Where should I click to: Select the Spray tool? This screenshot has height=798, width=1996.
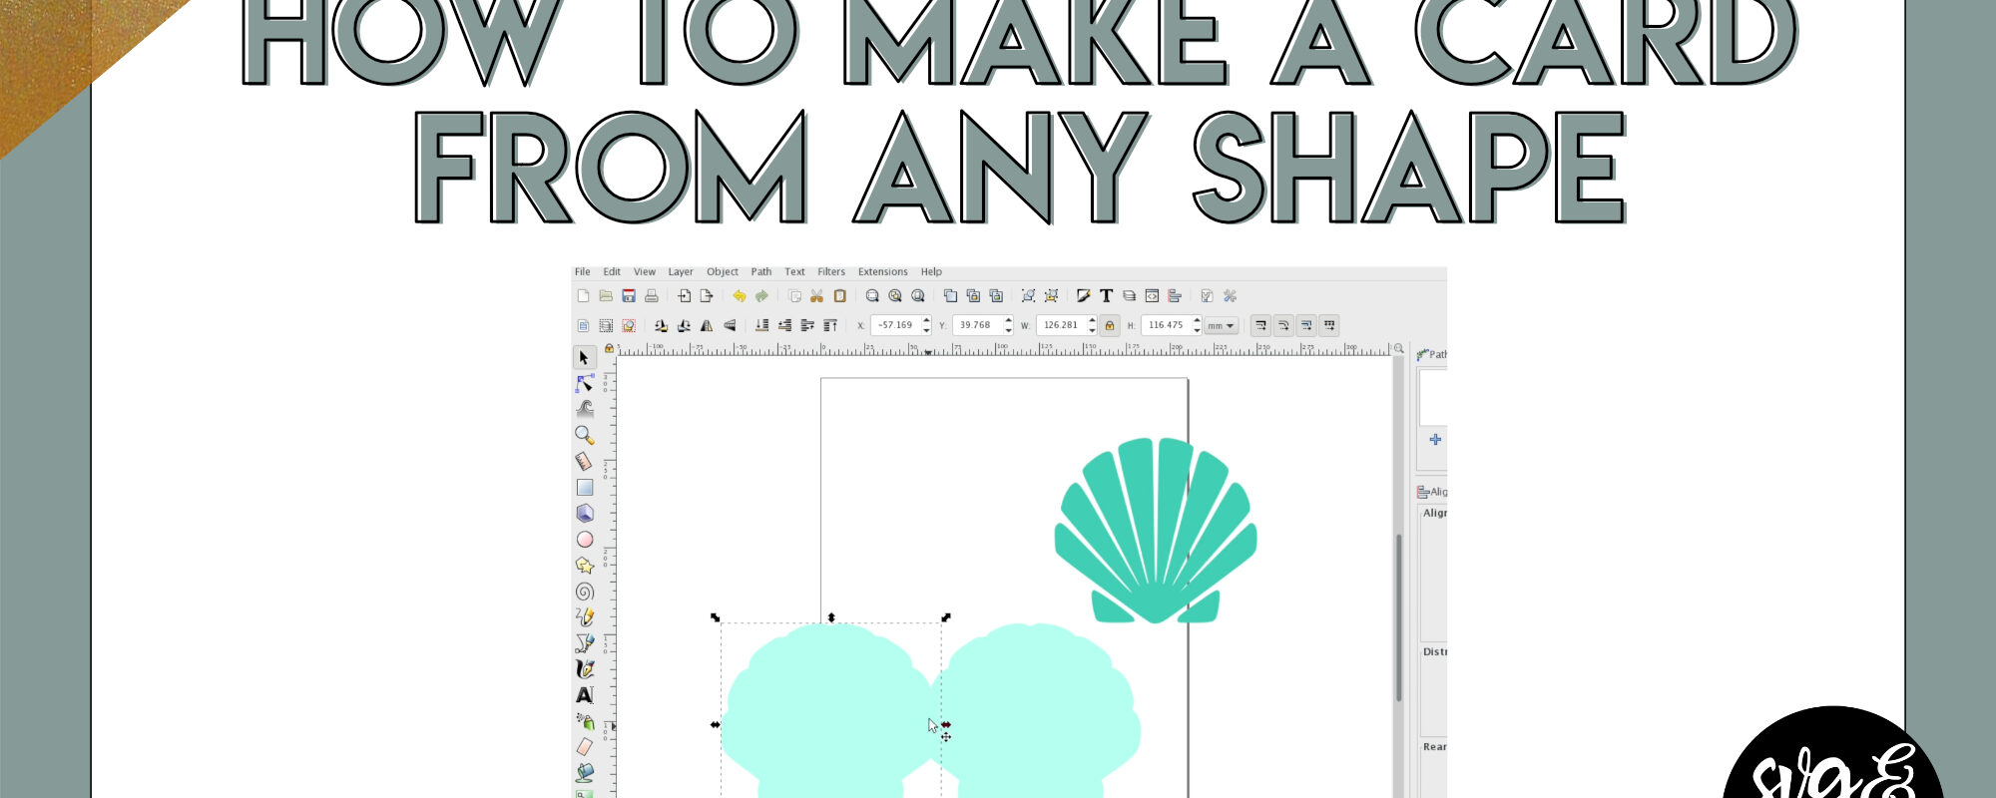585,720
